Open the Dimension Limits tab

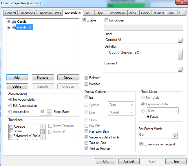click(50, 13)
